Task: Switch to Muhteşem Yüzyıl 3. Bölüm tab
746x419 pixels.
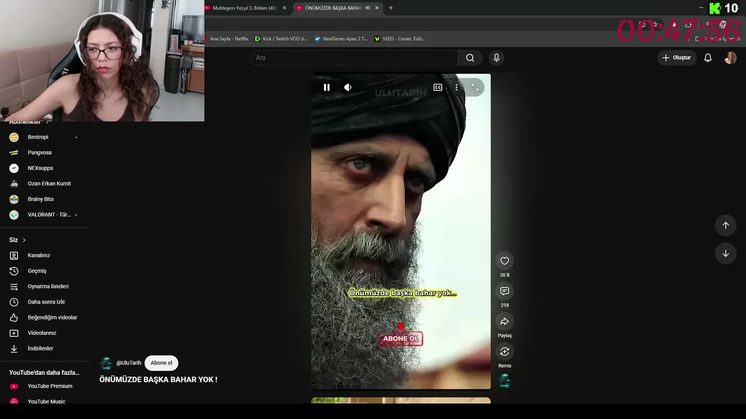Action: click(244, 8)
